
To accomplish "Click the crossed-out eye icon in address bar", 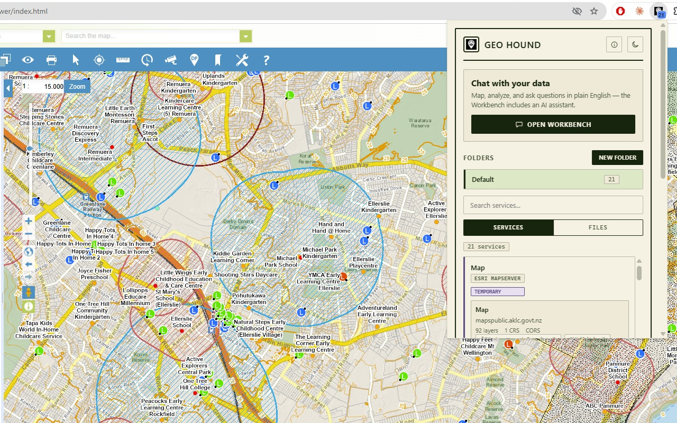I will point(577,11).
